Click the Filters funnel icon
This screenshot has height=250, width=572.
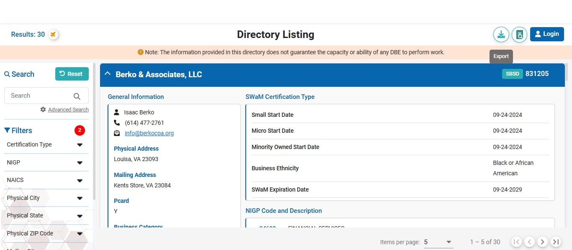7,131
